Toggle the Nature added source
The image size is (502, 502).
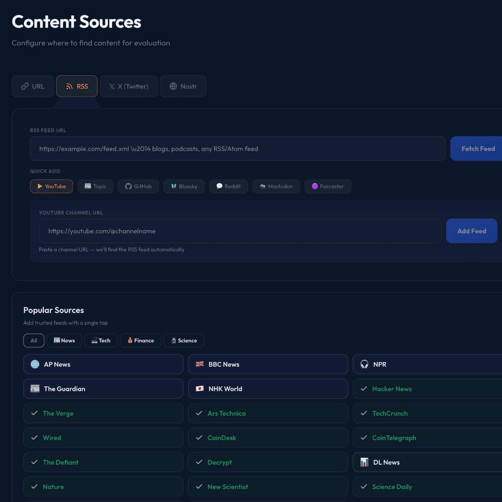click(103, 487)
